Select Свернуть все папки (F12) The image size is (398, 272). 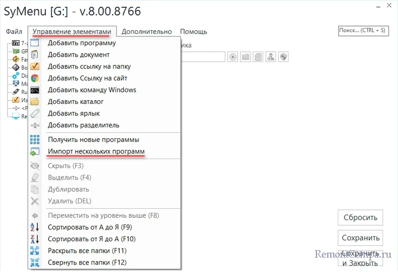coord(87,262)
